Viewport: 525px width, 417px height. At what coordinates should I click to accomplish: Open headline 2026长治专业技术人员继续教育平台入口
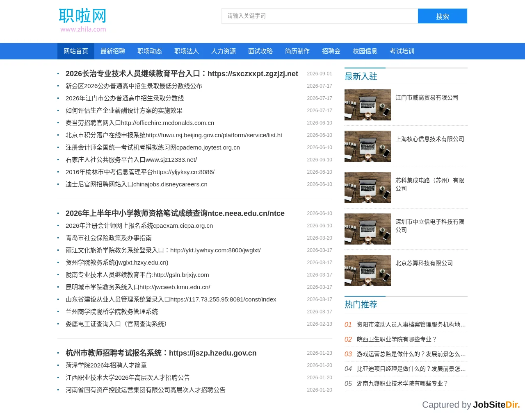coord(182,74)
